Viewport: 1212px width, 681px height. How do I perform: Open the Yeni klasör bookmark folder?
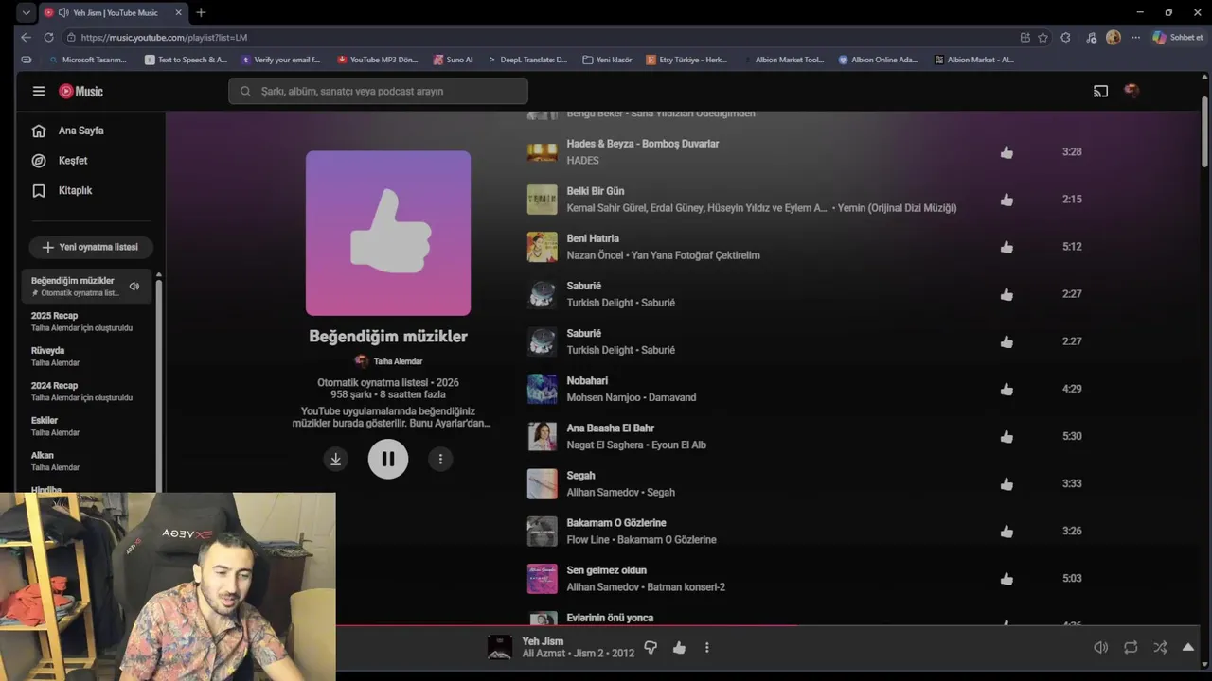click(607, 60)
